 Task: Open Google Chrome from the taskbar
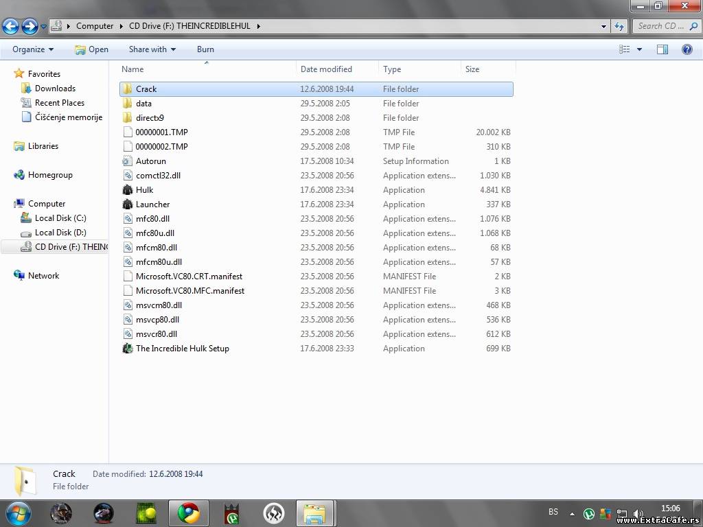pos(189,513)
